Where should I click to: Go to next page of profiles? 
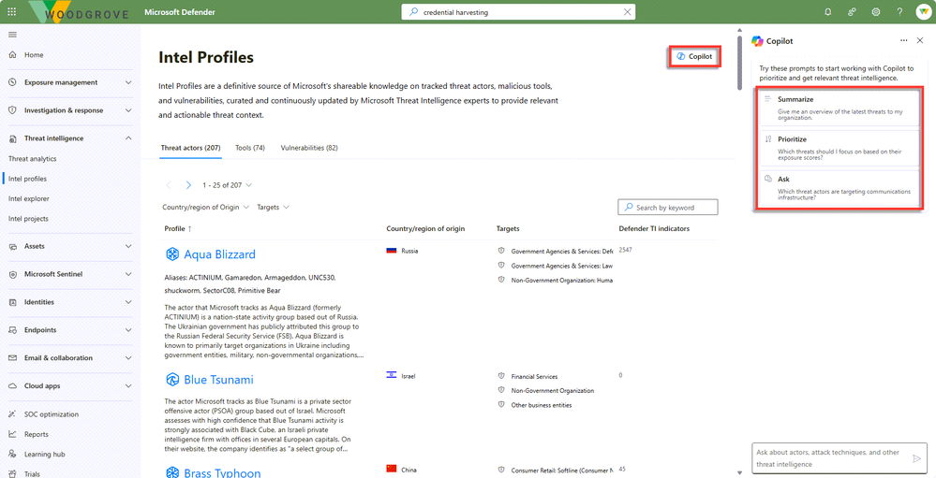coord(188,185)
